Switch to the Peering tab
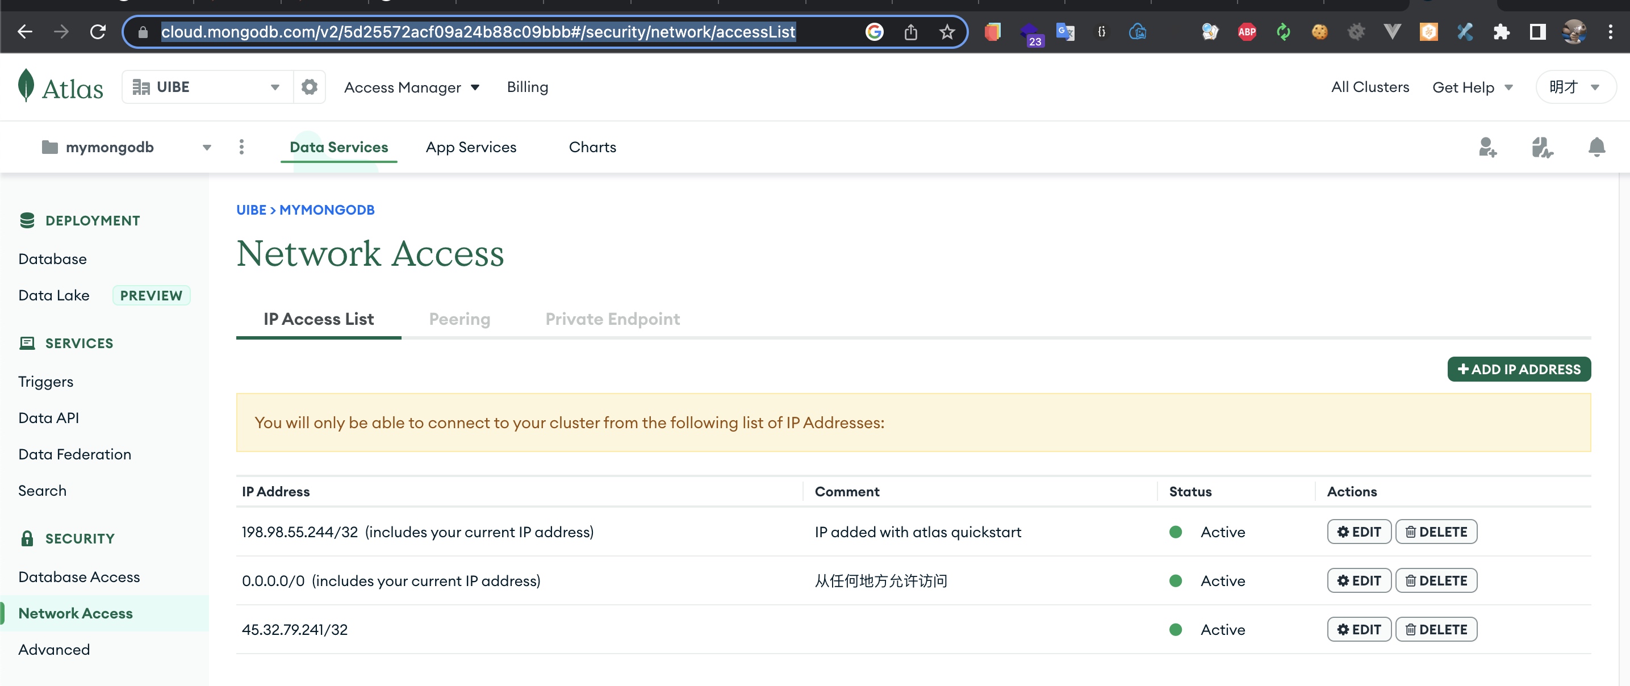The height and width of the screenshot is (686, 1630). tap(459, 319)
